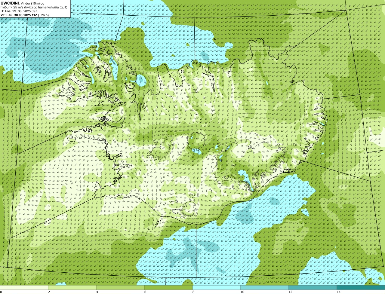
Task: Click the legend scale label "14"
Action: (338, 292)
